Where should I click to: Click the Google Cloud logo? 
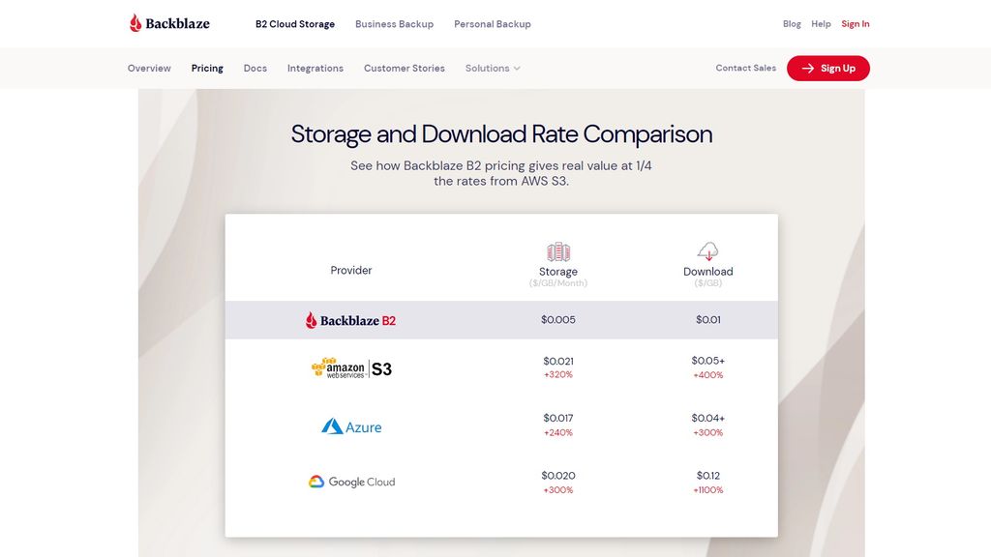pos(351,482)
